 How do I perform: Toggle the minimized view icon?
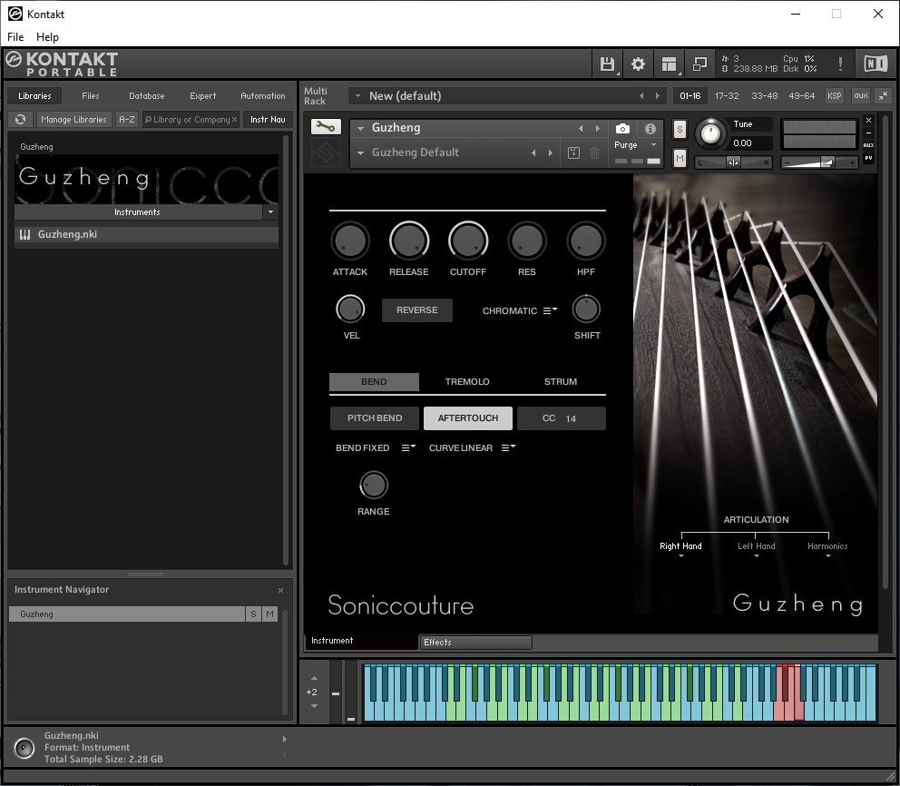(699, 64)
